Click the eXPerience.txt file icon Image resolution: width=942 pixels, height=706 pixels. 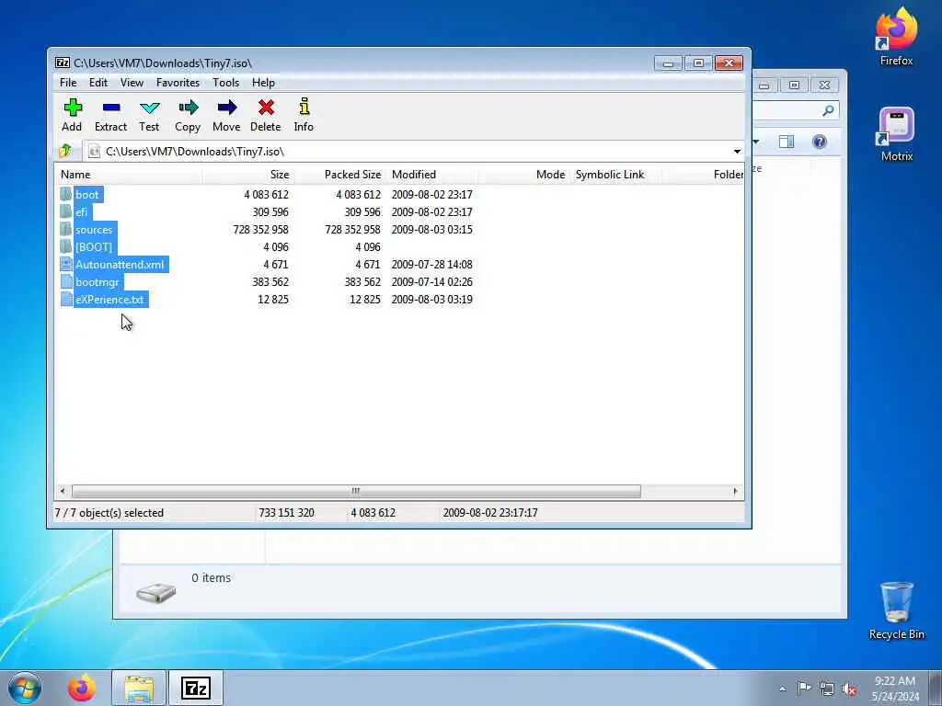(x=66, y=299)
